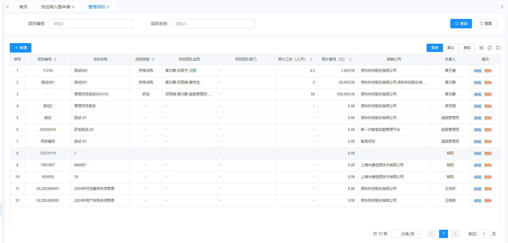Switch to the 首页 tab
Image resolution: width=508 pixels, height=243 pixels.
click(x=23, y=7)
